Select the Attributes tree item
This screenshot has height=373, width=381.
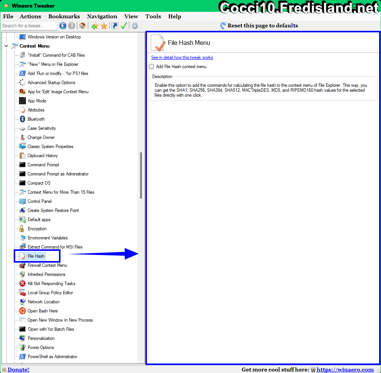pyautogui.click(x=36, y=110)
